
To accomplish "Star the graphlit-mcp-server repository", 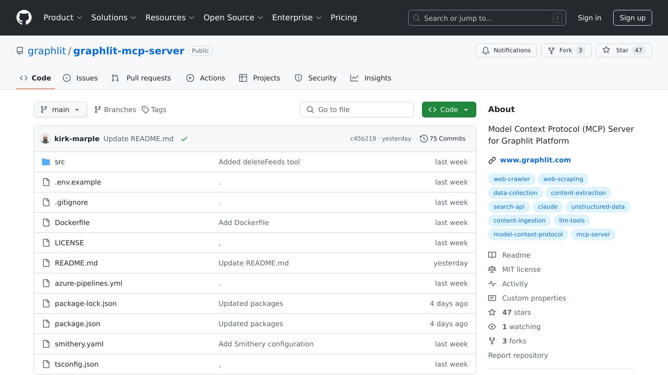I will 616,50.
